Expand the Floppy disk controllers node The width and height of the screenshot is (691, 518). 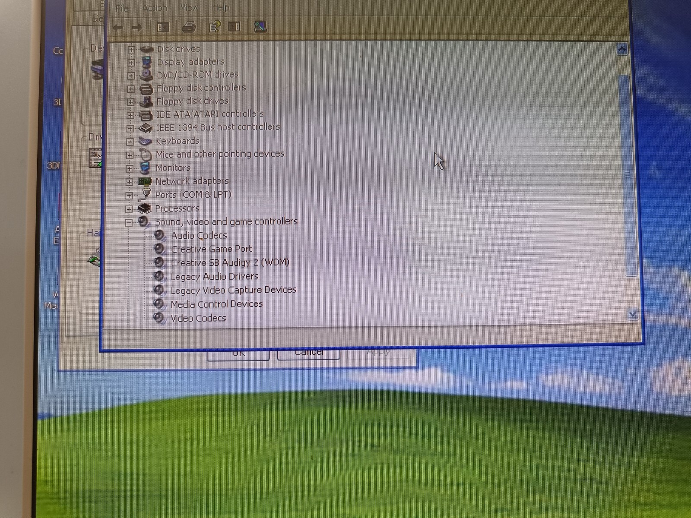(x=131, y=89)
